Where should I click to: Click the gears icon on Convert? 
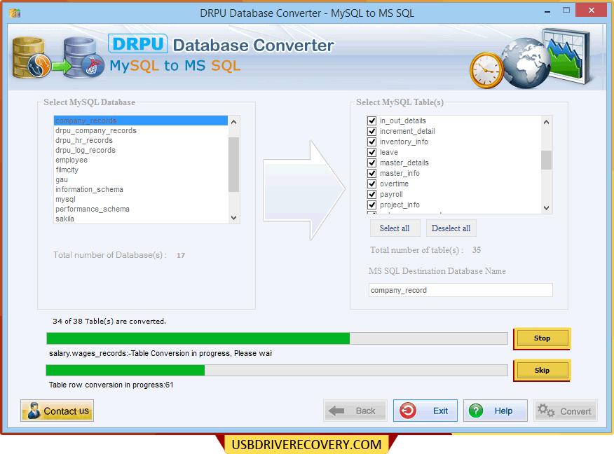tap(546, 411)
